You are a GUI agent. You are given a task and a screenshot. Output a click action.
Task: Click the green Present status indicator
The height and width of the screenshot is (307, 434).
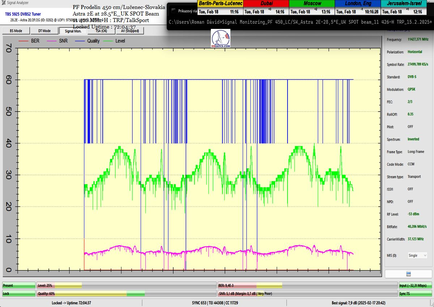point(19,285)
